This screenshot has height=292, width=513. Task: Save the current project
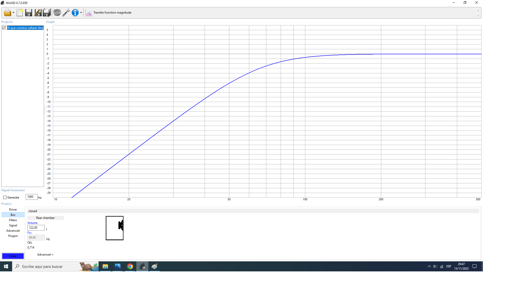pos(29,13)
